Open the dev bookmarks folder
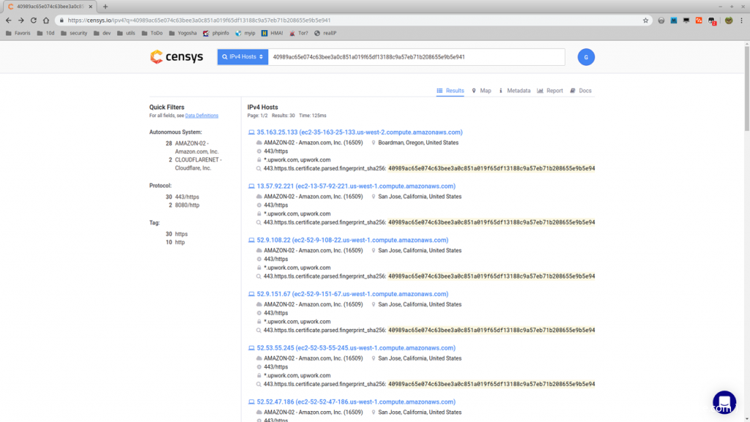The height and width of the screenshot is (422, 750). tap(102, 33)
